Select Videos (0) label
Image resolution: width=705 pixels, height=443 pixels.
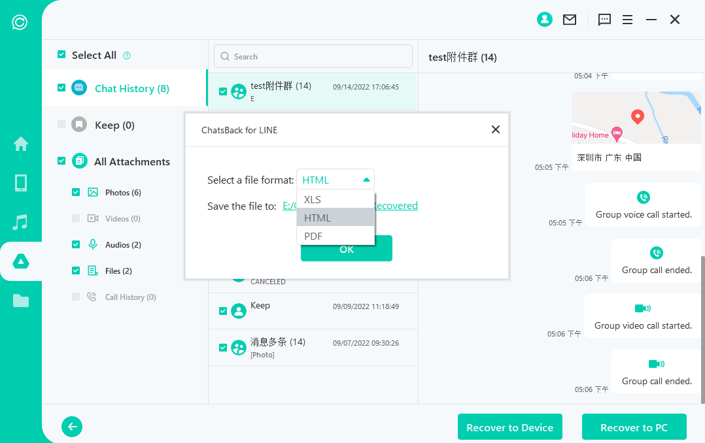[123, 219]
